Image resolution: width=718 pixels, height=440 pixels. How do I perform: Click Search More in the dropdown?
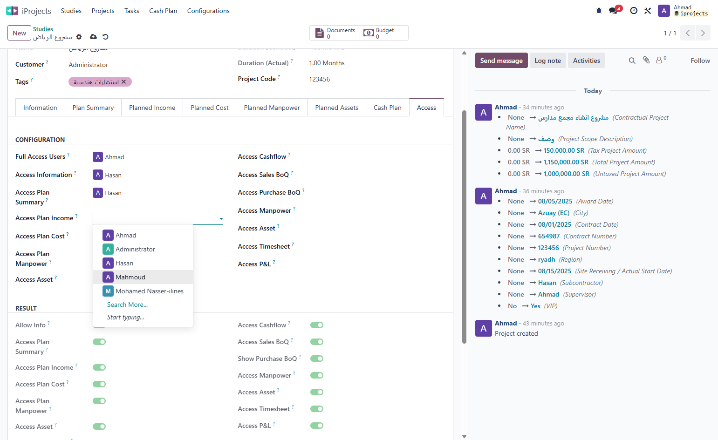coord(127,305)
